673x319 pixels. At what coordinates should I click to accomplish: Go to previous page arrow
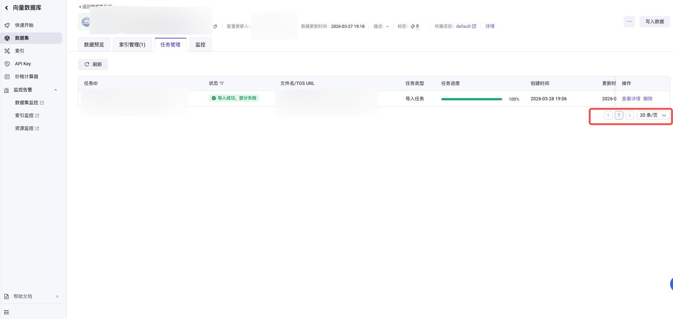[x=608, y=115]
